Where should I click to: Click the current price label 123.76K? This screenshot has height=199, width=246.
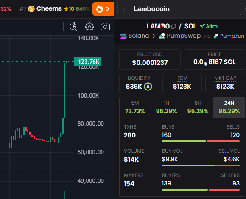click(87, 62)
